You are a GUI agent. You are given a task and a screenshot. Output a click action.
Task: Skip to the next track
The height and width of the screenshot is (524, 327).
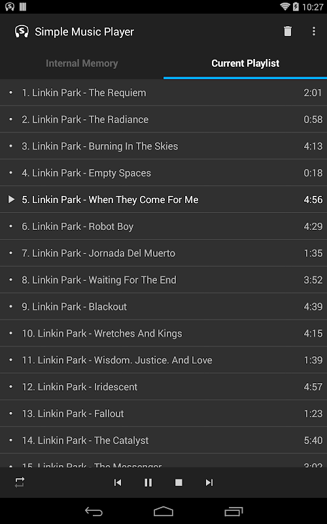point(209,482)
